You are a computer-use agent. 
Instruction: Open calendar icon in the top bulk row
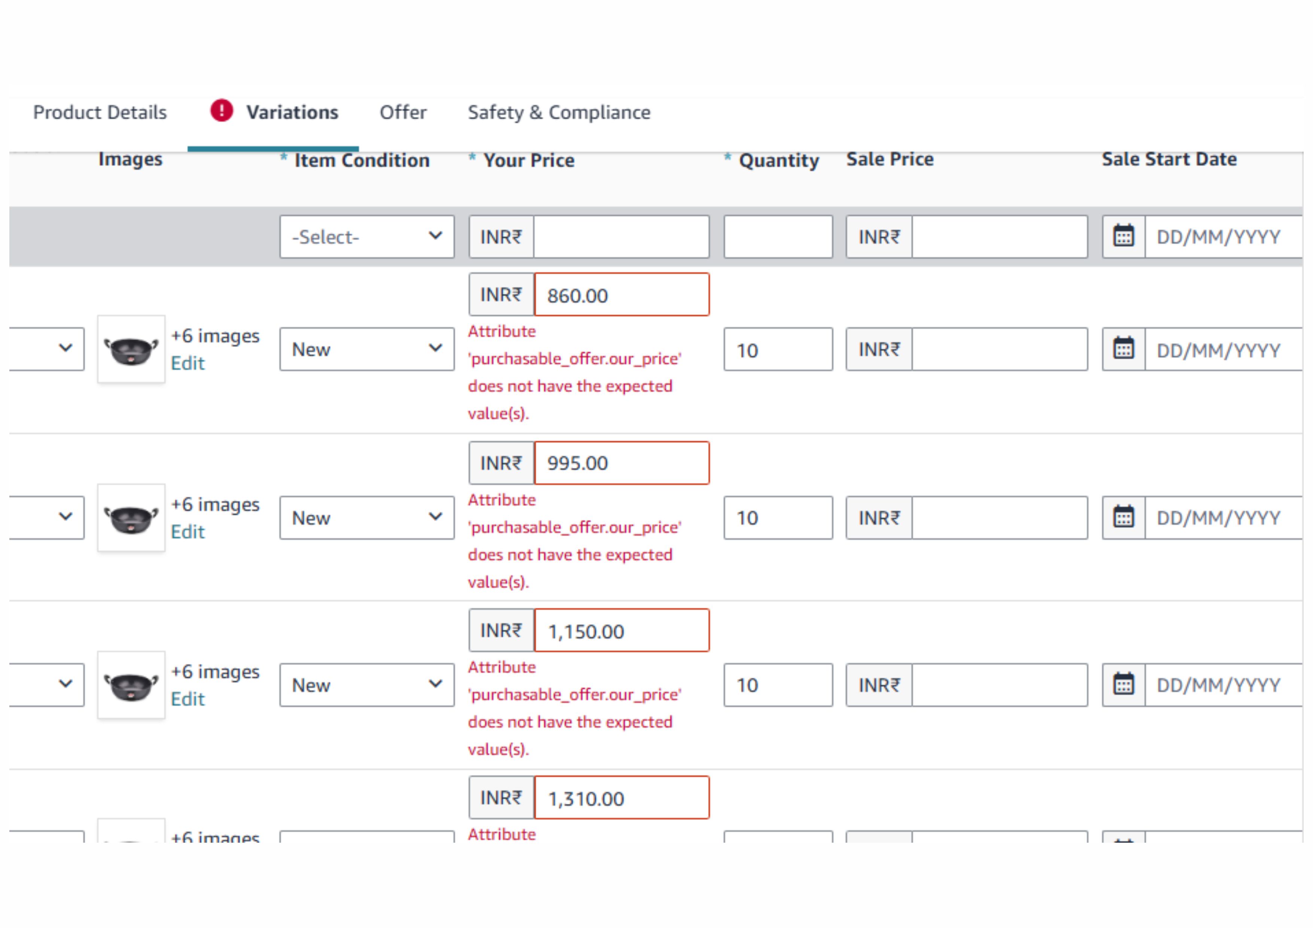click(x=1124, y=236)
